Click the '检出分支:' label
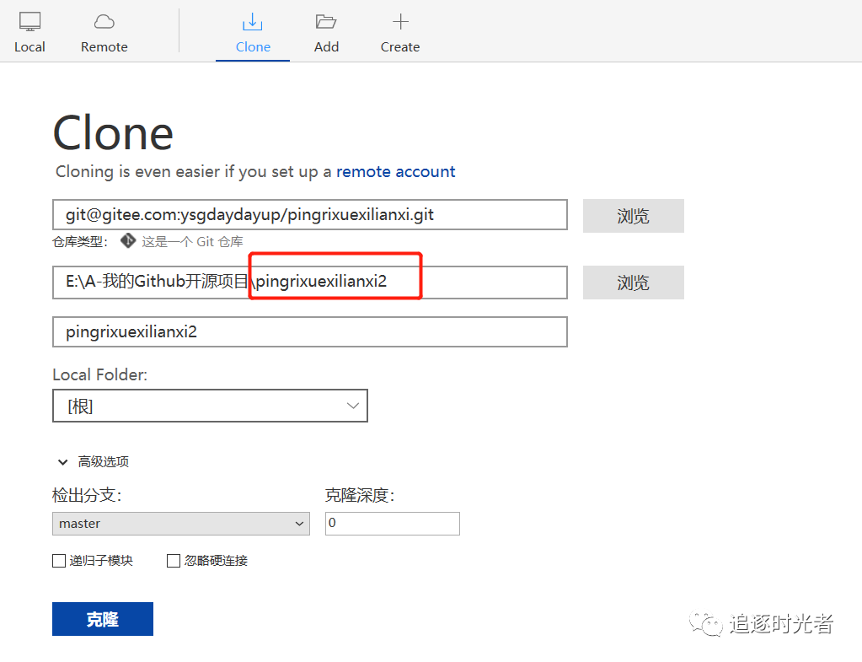Image resolution: width=862 pixels, height=662 pixels. tap(87, 495)
